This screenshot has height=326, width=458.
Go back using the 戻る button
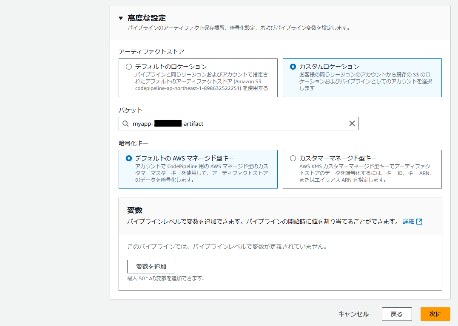pyautogui.click(x=396, y=314)
